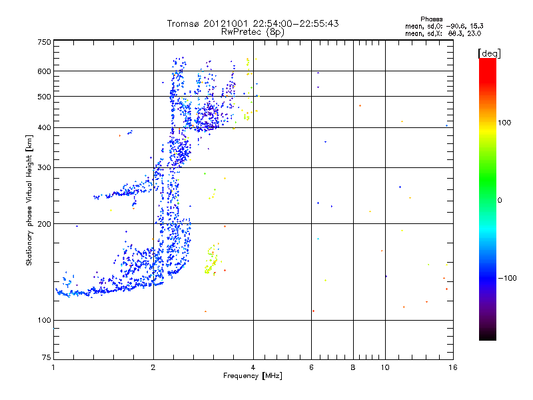Click the colorbar tick label '0'
This screenshot has height=400, width=533.
(500, 201)
